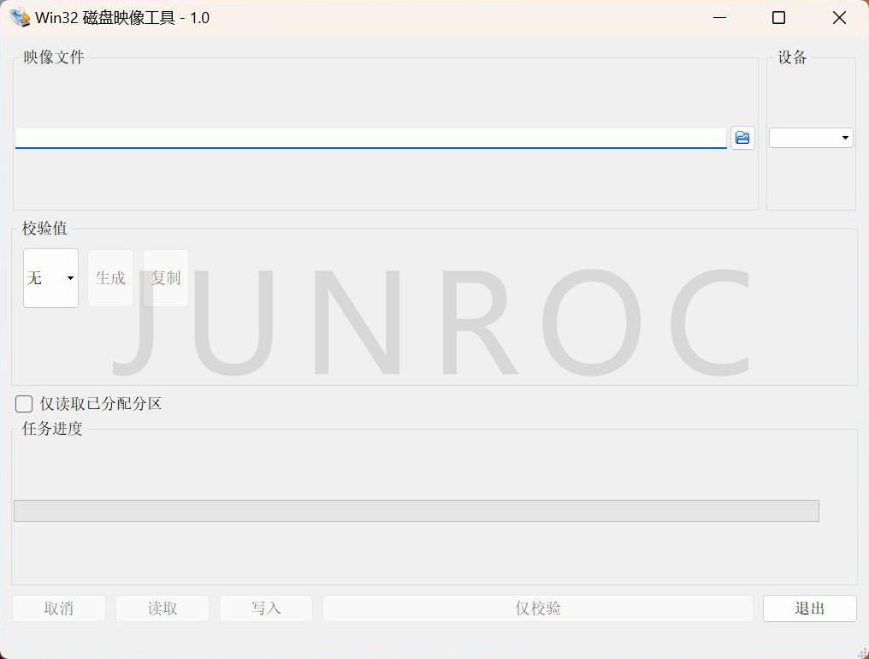Image resolution: width=869 pixels, height=659 pixels.
Task: Open the image file browse folder icon
Action: [742, 138]
